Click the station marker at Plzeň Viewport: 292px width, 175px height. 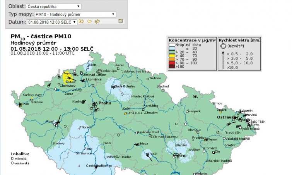pyautogui.click(x=57, y=124)
